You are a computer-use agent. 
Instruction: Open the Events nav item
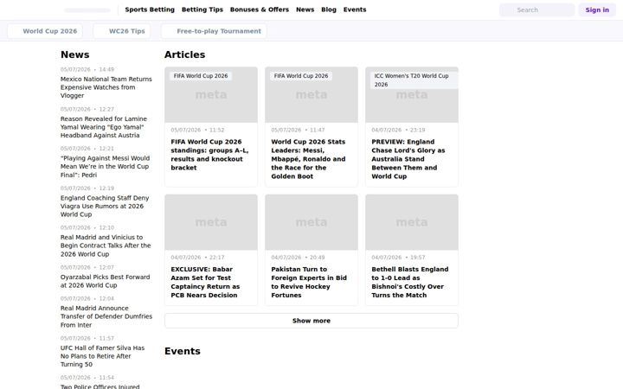point(355,10)
